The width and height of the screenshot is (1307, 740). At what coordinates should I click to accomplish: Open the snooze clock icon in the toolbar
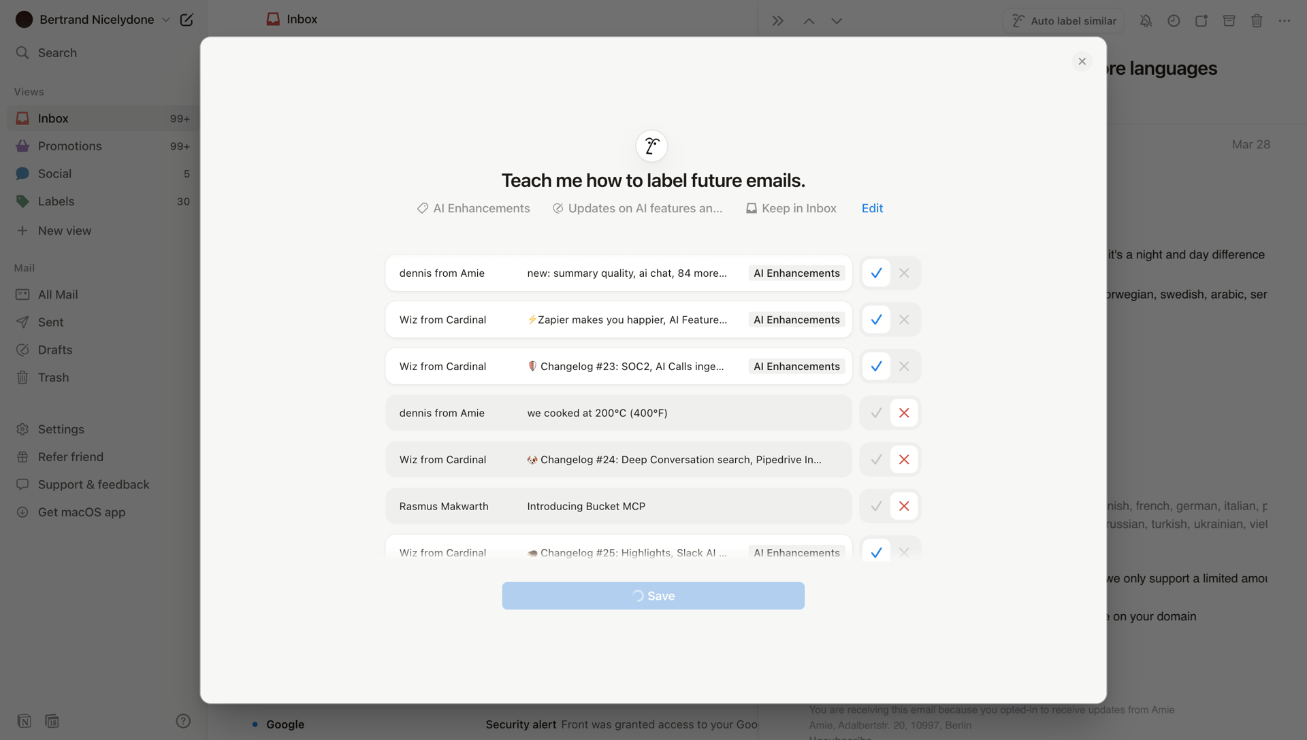pyautogui.click(x=1174, y=20)
